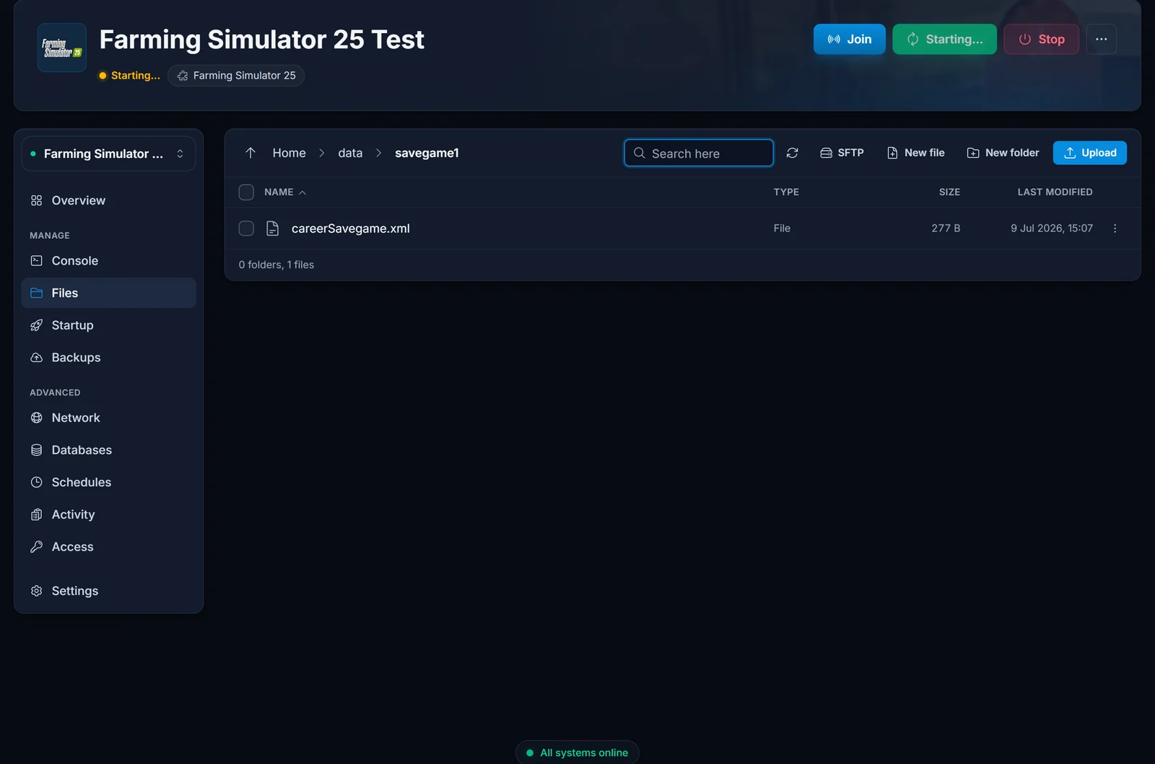Image resolution: width=1155 pixels, height=764 pixels.
Task: Open the server switcher dropdown
Action: point(108,154)
